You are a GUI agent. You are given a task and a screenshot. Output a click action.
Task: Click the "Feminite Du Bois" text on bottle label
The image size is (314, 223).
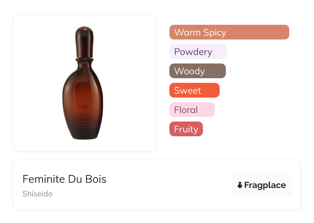coord(86,125)
